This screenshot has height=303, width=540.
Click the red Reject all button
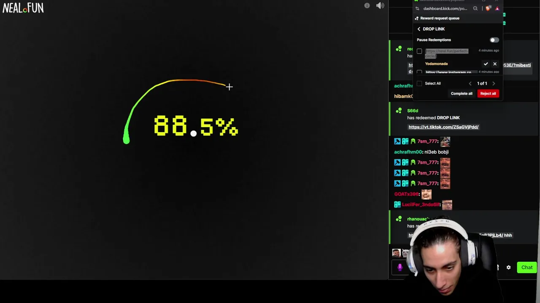coord(488,93)
